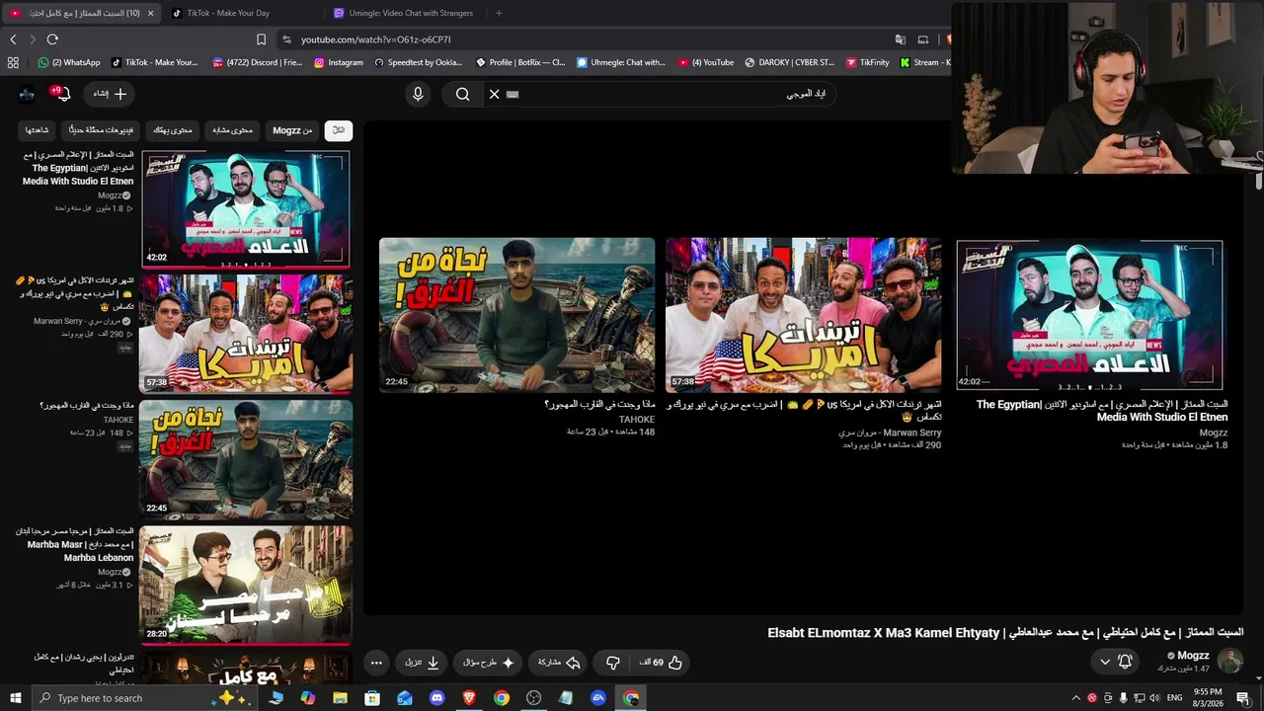Open end-screen video 'نجاة من الغرق' thumbnail
The height and width of the screenshot is (711, 1264).
(x=516, y=315)
